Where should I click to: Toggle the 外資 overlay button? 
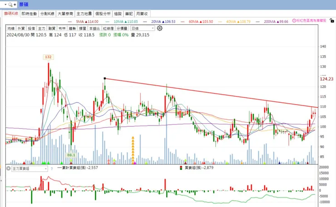(21, 28)
